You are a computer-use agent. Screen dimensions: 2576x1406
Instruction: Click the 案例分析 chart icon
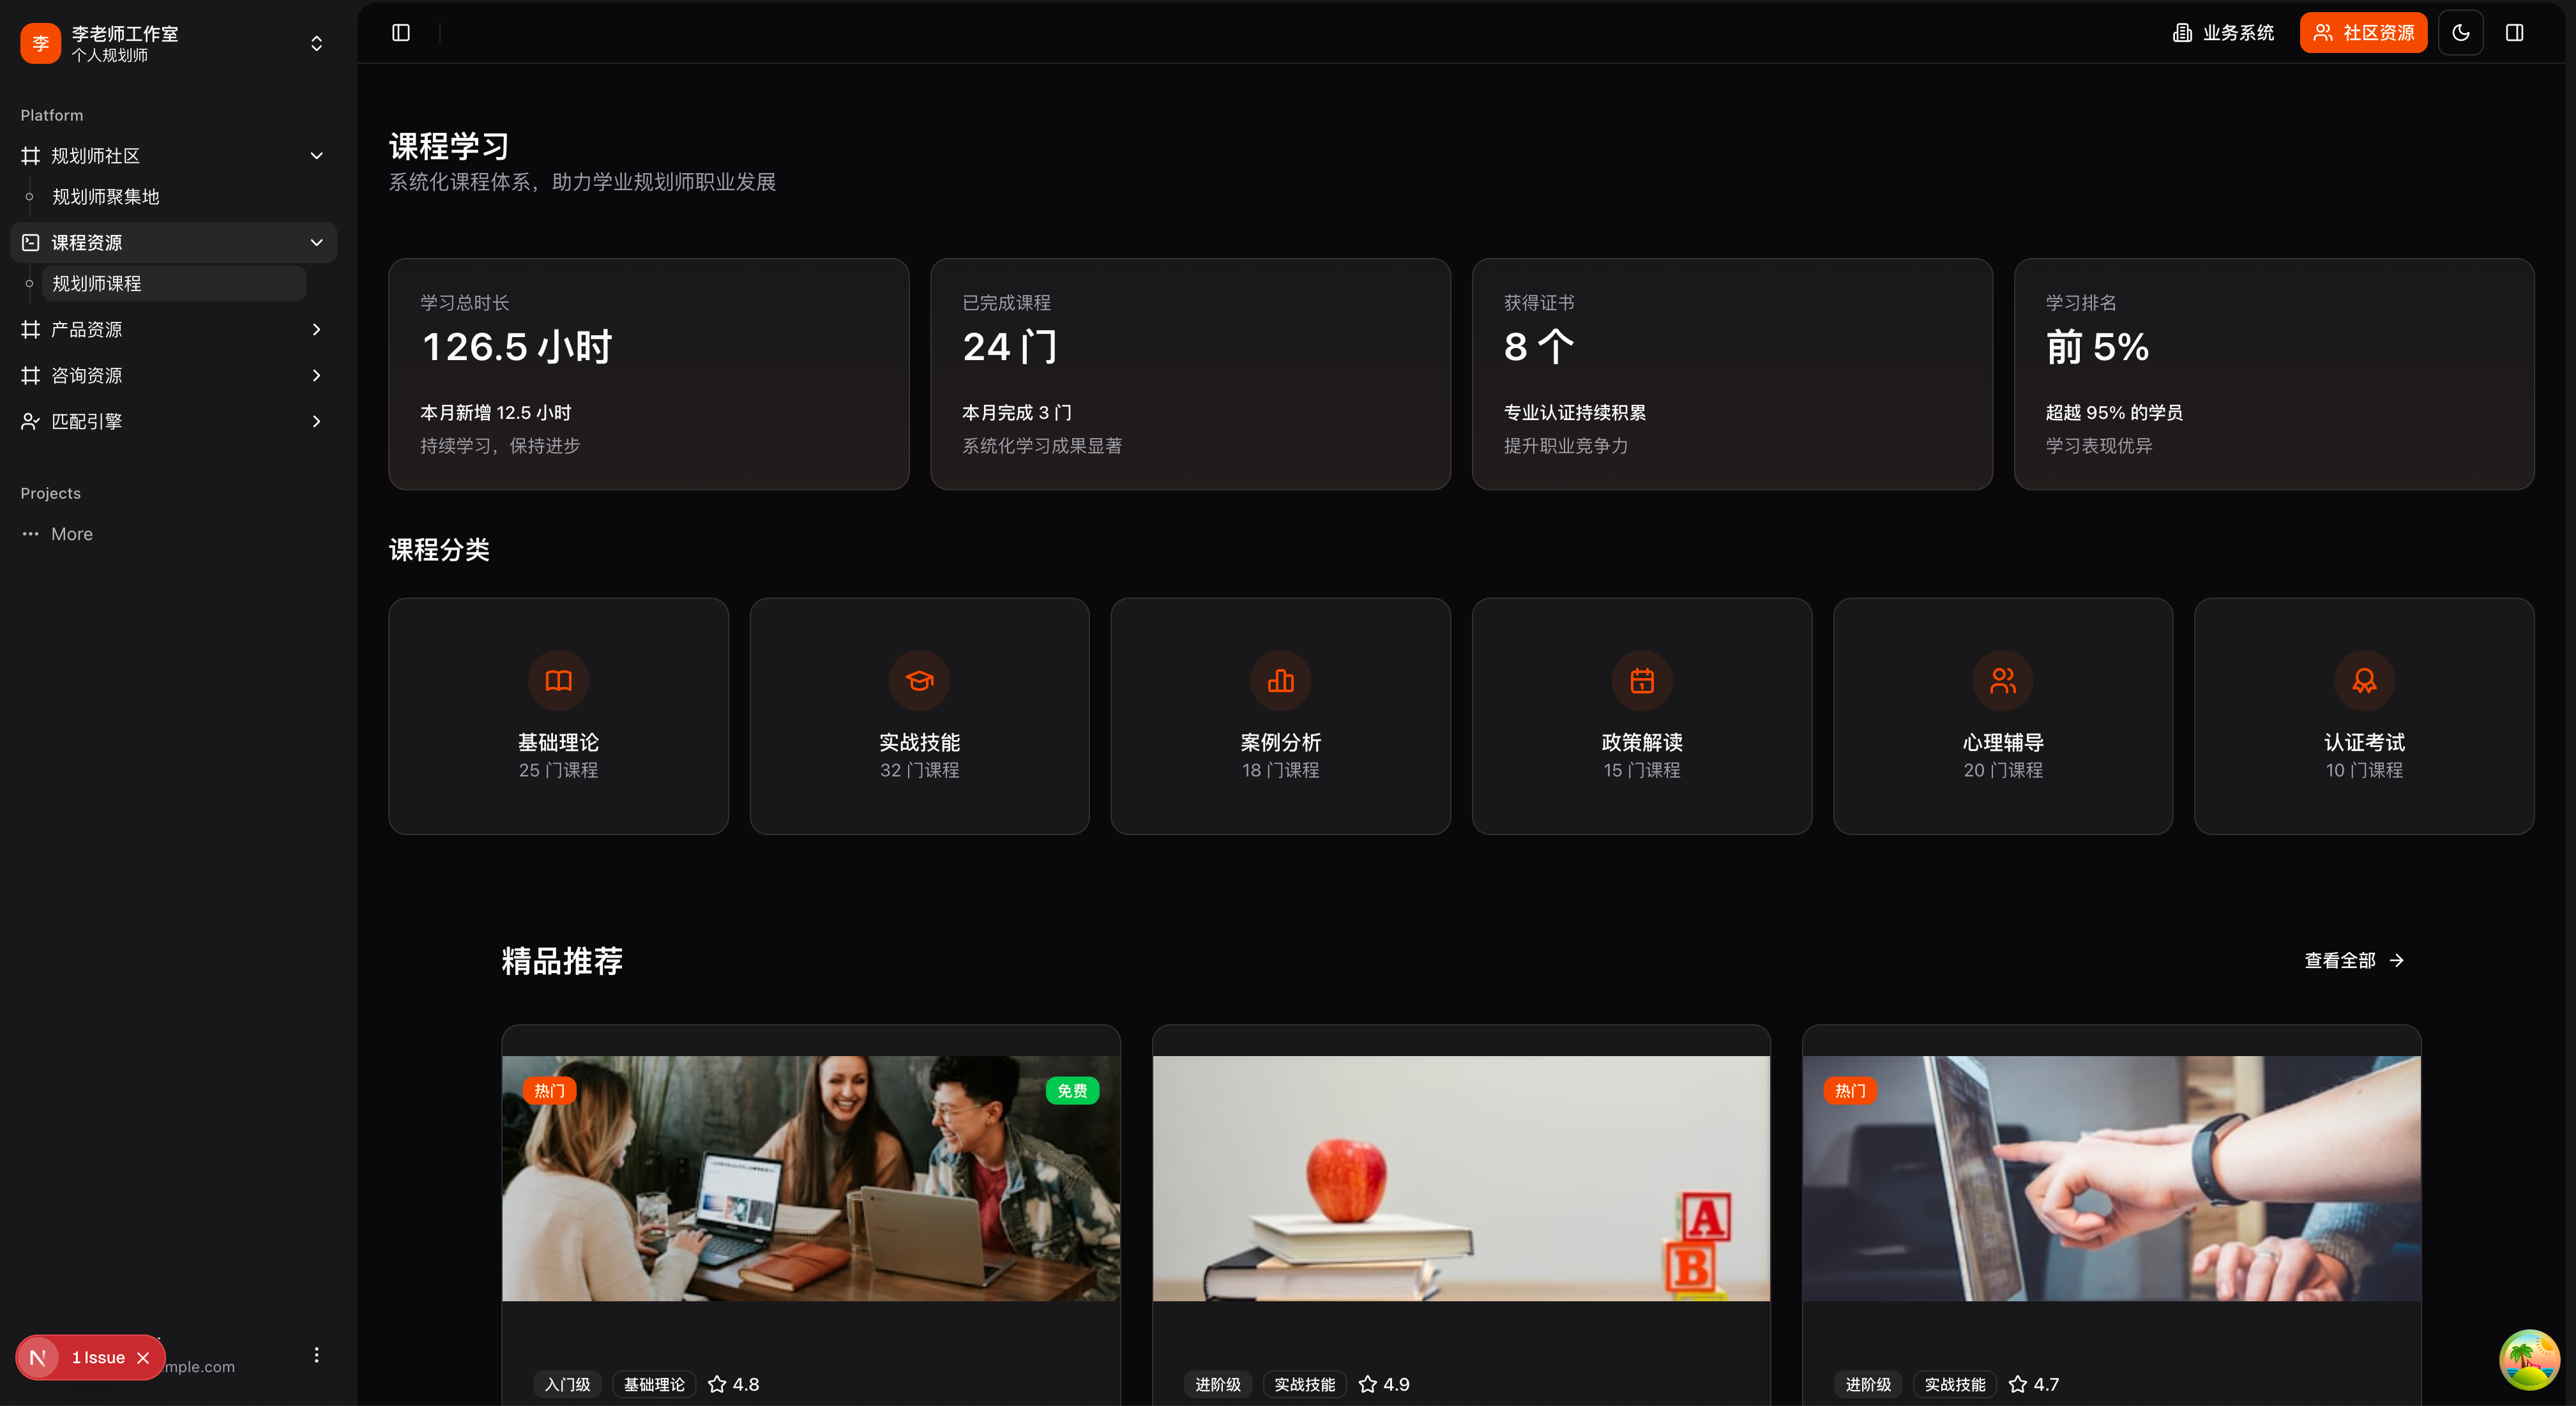click(1280, 681)
